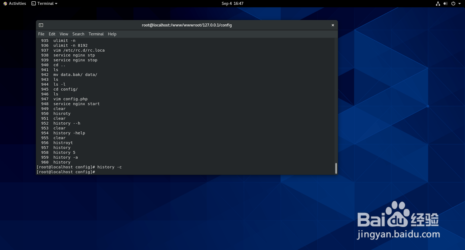
Task: Open the Activities overview
Action: (x=15, y=4)
